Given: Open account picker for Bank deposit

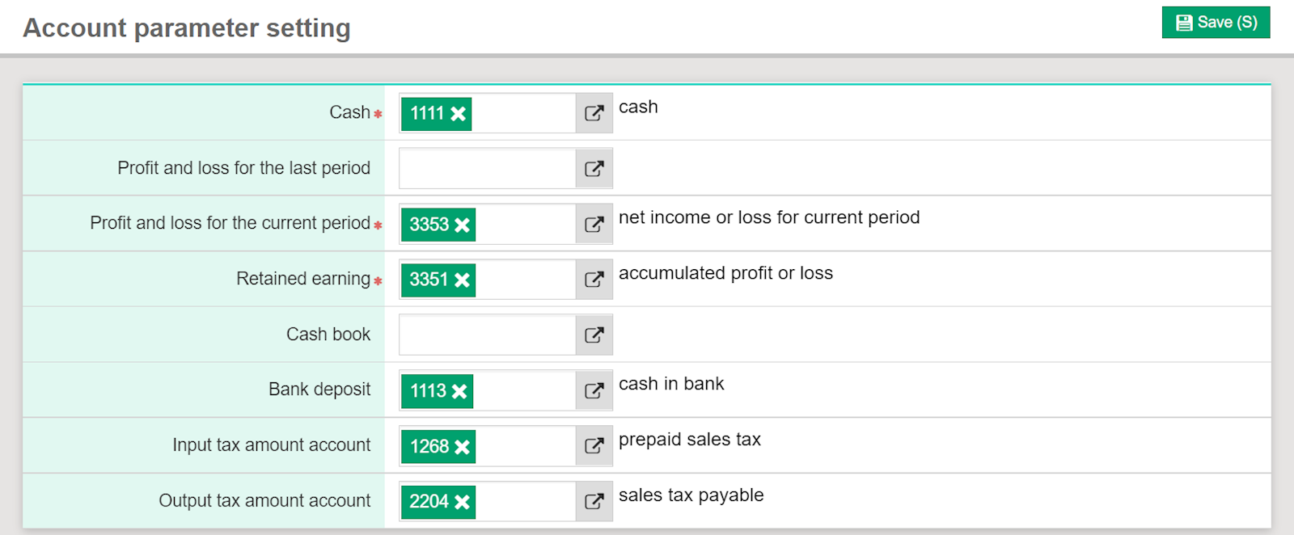Looking at the screenshot, I should pyautogui.click(x=594, y=391).
